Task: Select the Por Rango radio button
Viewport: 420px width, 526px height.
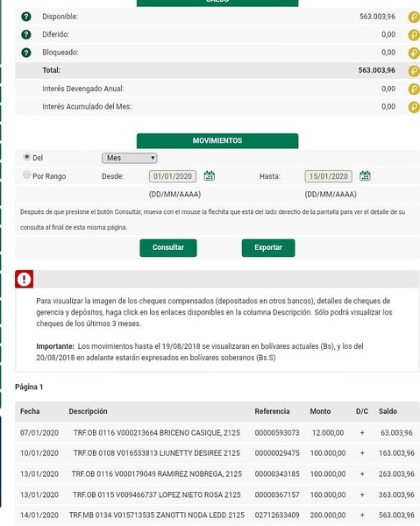Action: [x=27, y=174]
